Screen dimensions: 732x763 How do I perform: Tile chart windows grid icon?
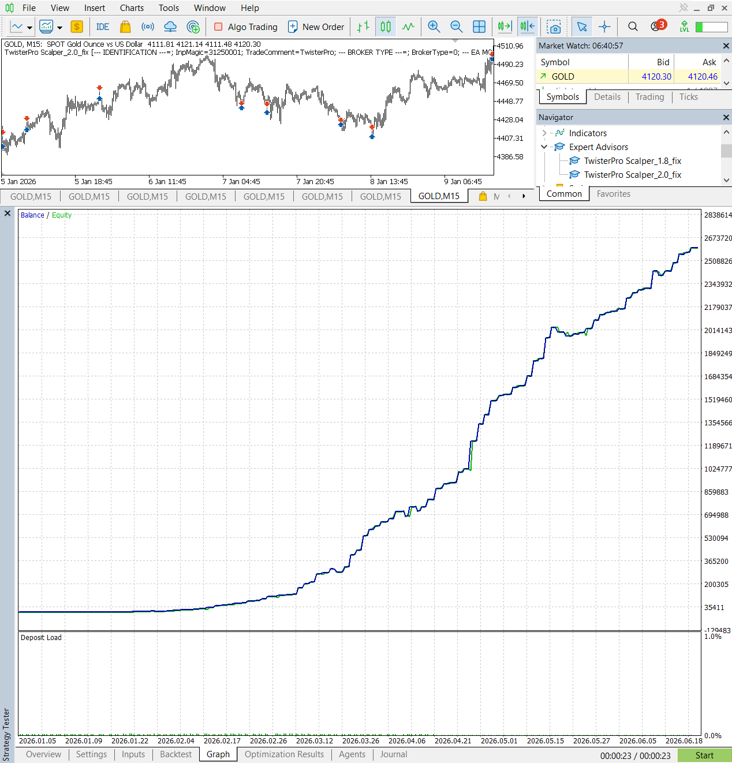479,27
